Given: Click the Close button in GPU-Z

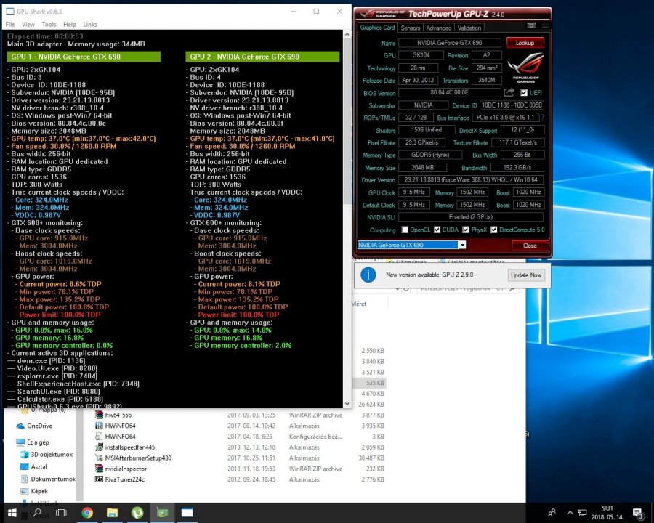Looking at the screenshot, I should coord(530,246).
